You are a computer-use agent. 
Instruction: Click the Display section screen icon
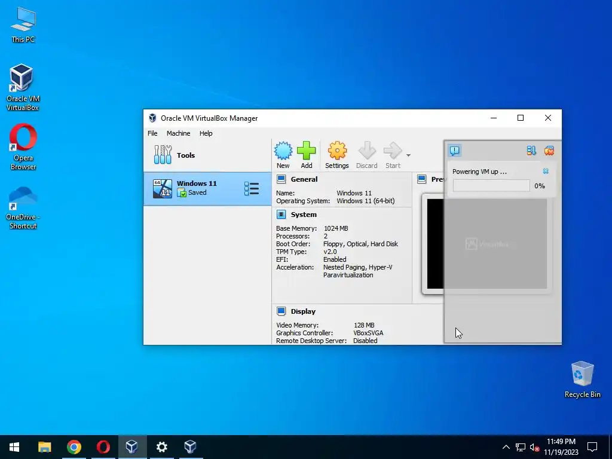pyautogui.click(x=281, y=311)
